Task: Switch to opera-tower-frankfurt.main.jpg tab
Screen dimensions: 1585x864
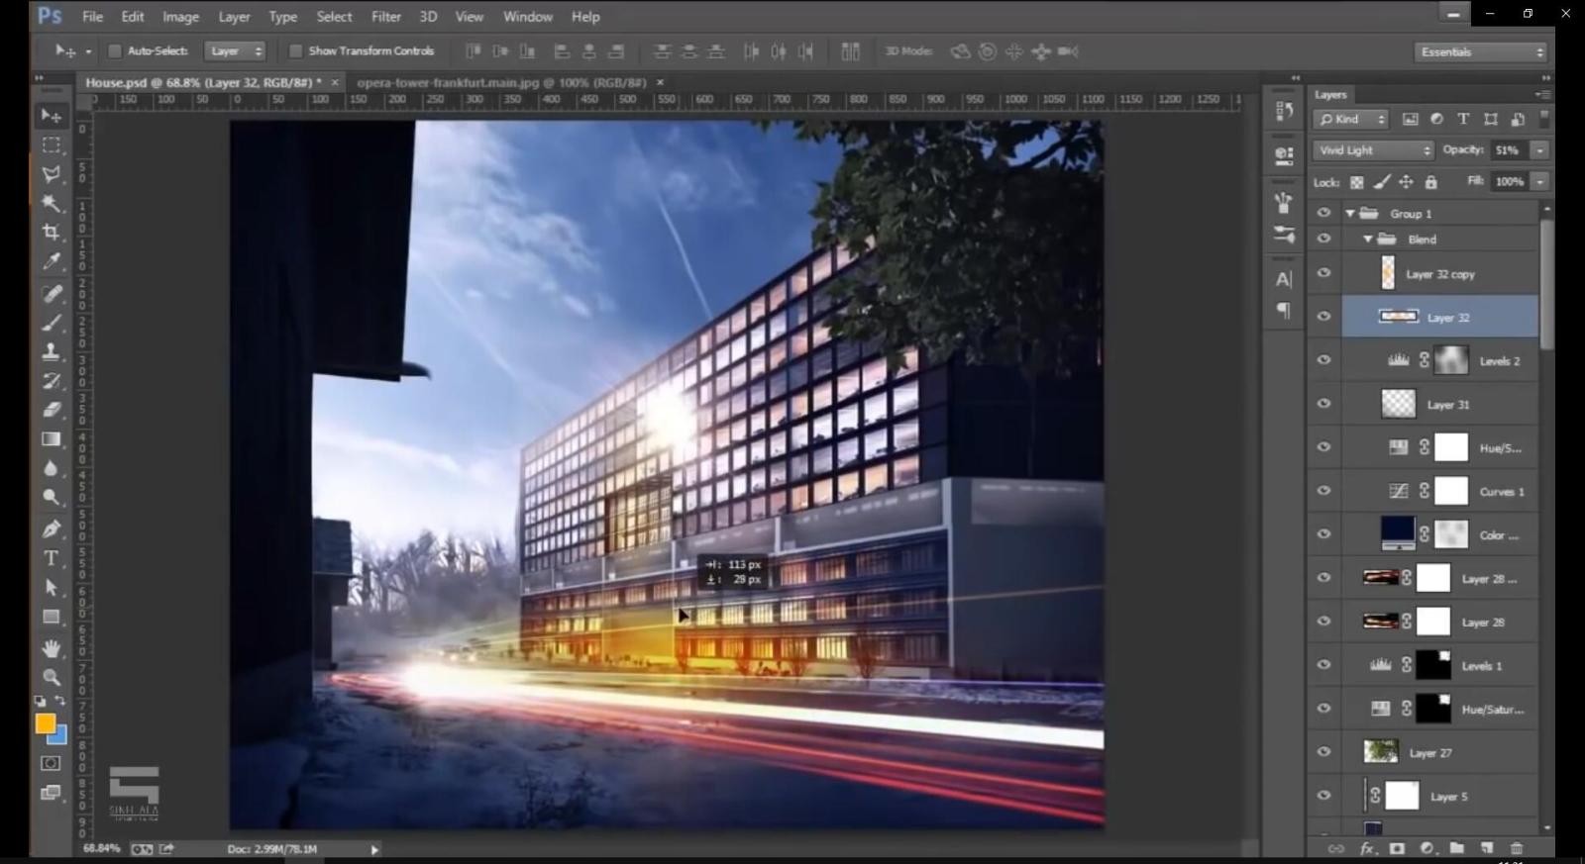Action: tap(501, 83)
